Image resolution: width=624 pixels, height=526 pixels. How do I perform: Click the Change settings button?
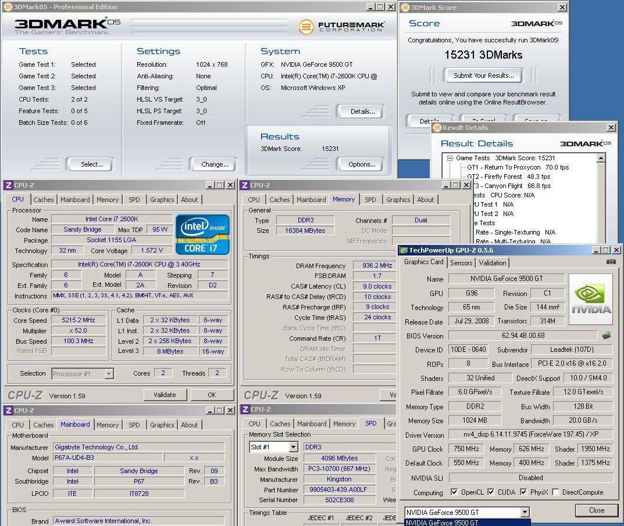[213, 164]
